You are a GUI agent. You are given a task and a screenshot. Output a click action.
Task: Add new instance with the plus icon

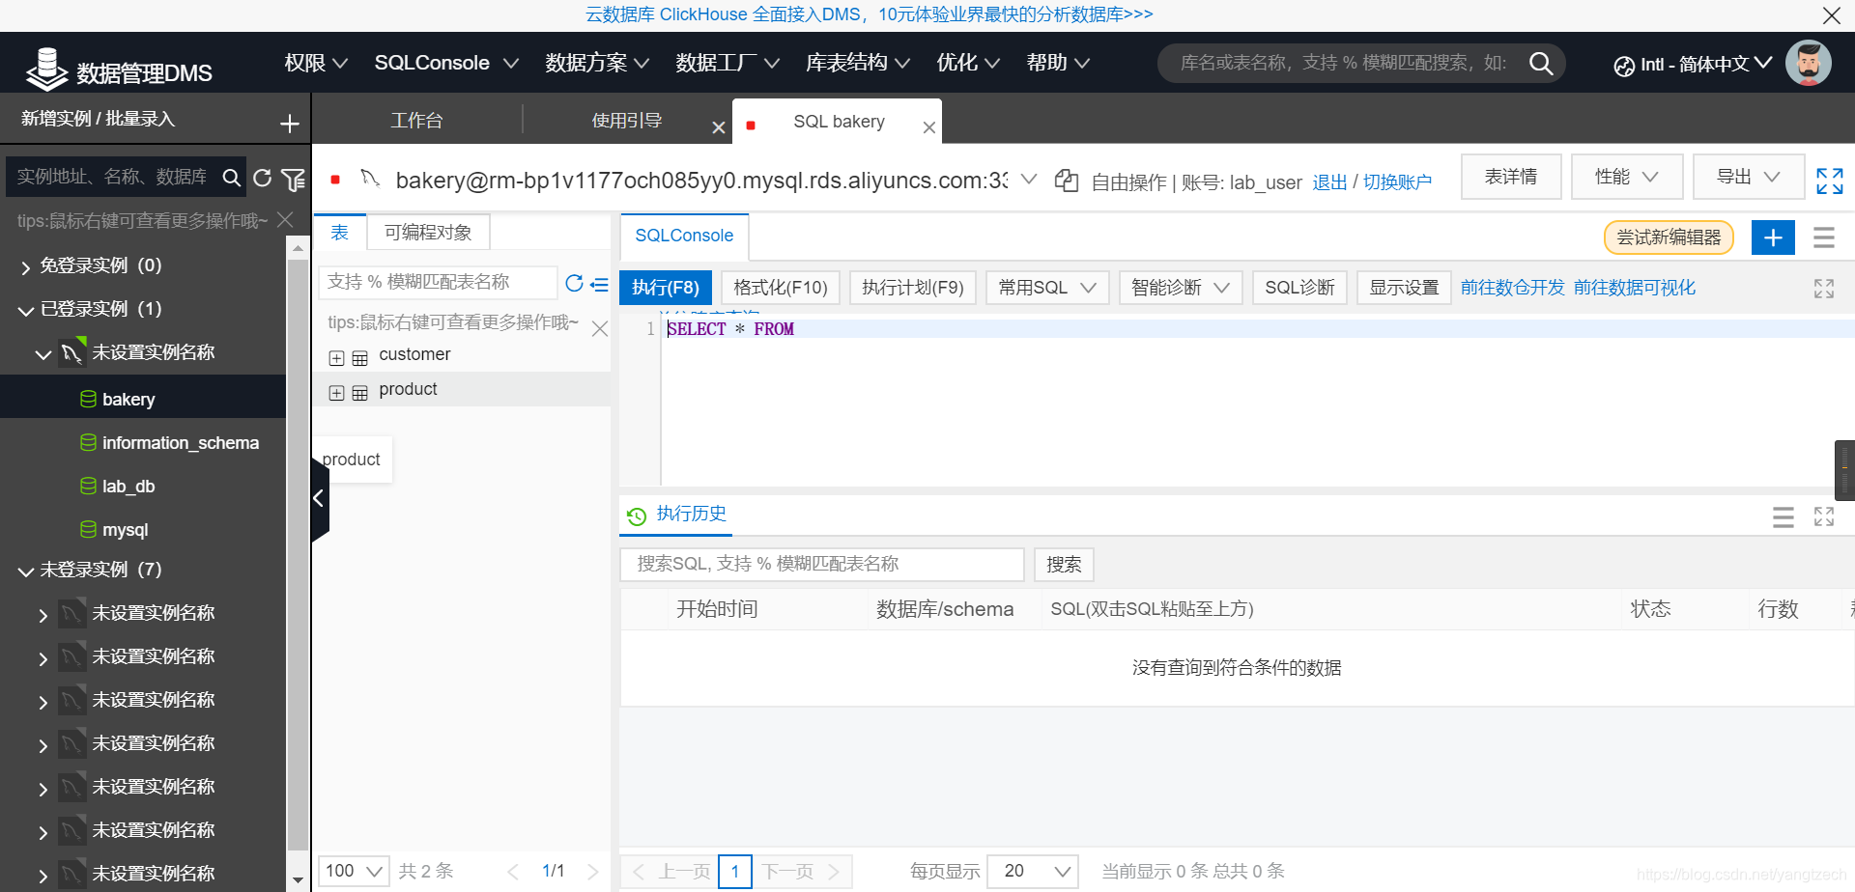click(289, 124)
